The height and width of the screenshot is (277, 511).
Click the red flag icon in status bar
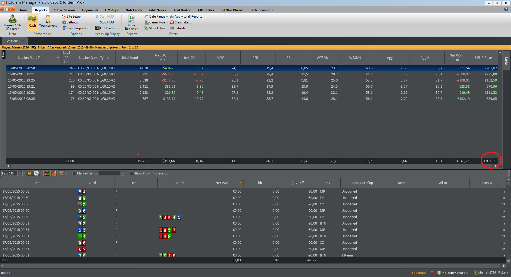432,272
